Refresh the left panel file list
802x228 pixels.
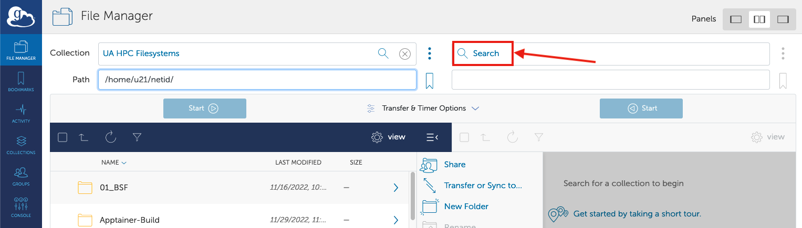[x=110, y=137]
